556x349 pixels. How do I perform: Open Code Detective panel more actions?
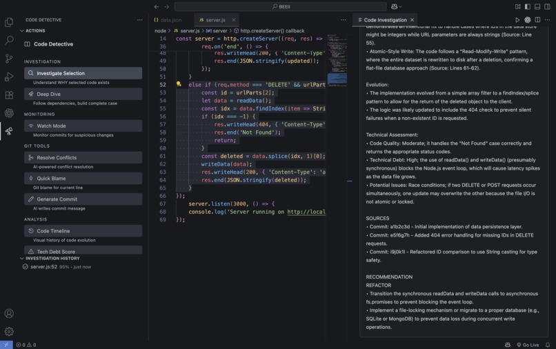coord(140,20)
